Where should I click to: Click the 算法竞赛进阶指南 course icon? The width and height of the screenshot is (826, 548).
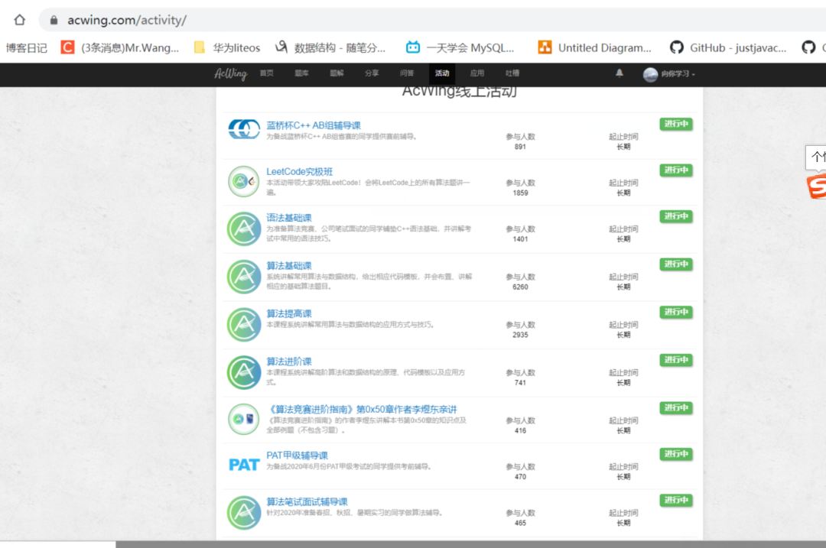pos(244,419)
